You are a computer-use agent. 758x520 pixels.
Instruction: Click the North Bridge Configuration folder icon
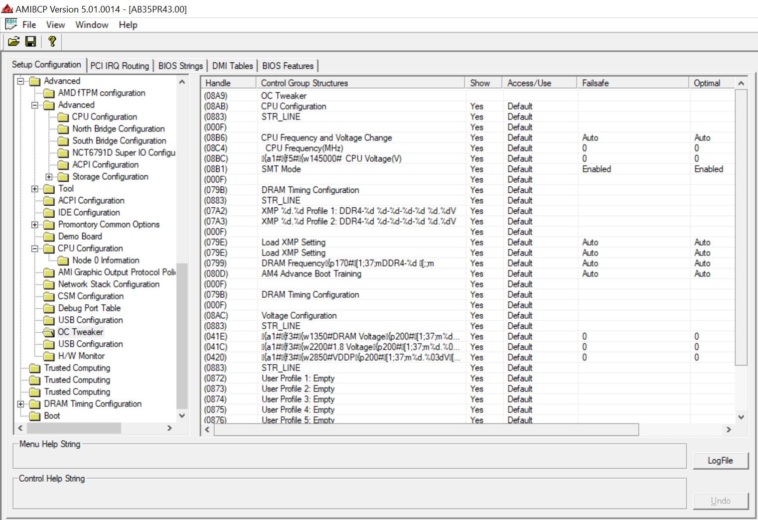[x=63, y=129]
